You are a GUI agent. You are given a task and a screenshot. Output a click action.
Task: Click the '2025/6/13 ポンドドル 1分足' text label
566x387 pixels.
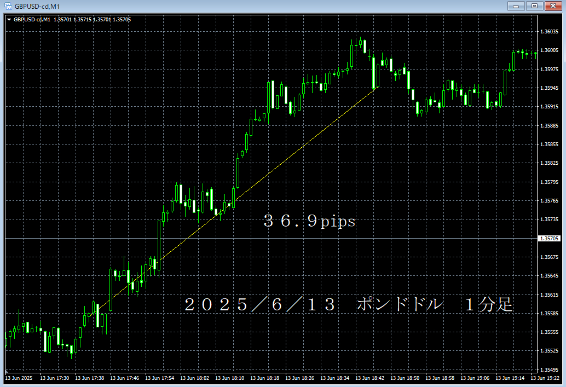click(x=348, y=304)
